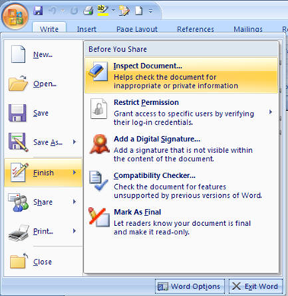288x296 pixels.
Task: Click the Finish checklist and pencil icon
Action: tap(19, 173)
